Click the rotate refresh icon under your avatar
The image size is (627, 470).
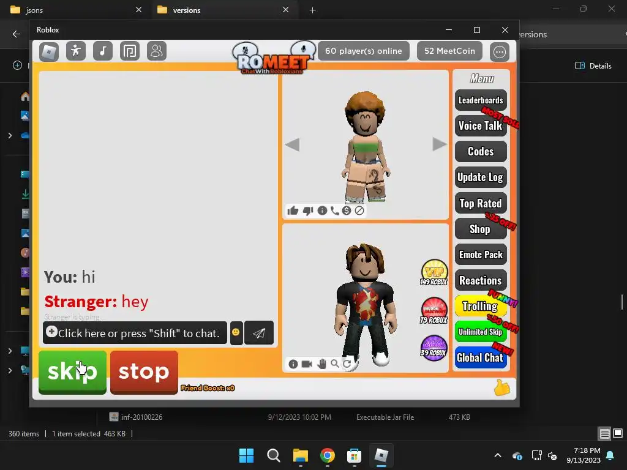347,364
